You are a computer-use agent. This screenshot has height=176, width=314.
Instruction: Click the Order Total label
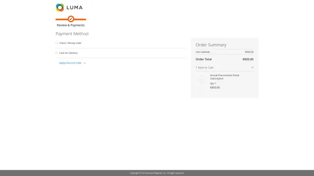point(204,59)
